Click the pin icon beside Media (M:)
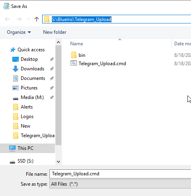The image size is (191, 196). click(x=52, y=97)
